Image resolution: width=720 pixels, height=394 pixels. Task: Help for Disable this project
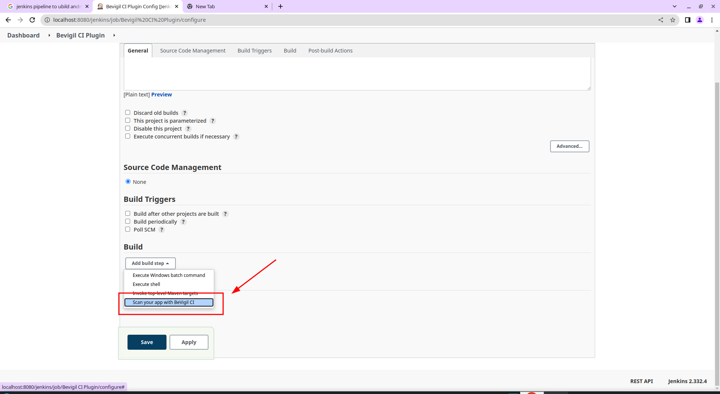tap(188, 129)
